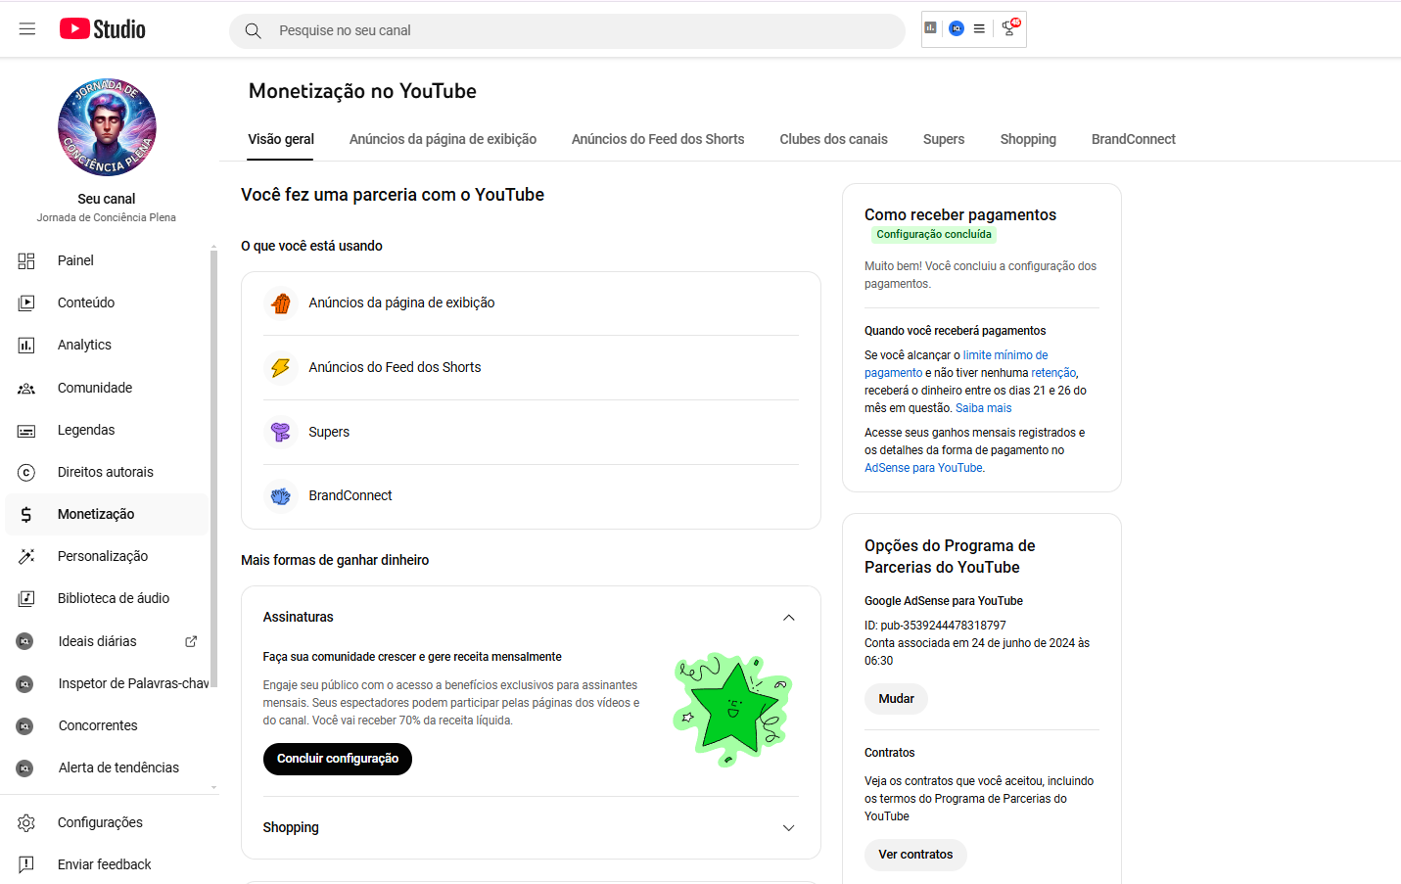This screenshot has width=1401, height=884.
Task: Click the blue vidIQ logo icon
Action: [957, 28]
